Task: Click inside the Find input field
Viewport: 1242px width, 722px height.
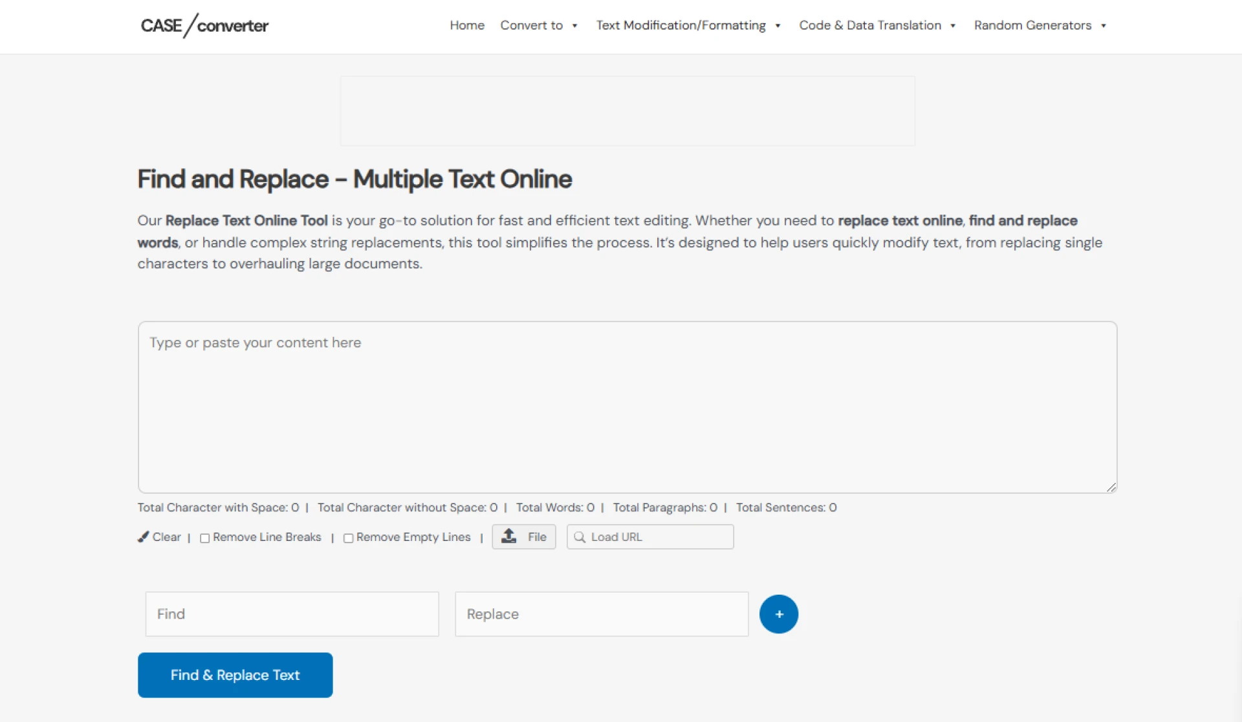Action: (x=291, y=613)
